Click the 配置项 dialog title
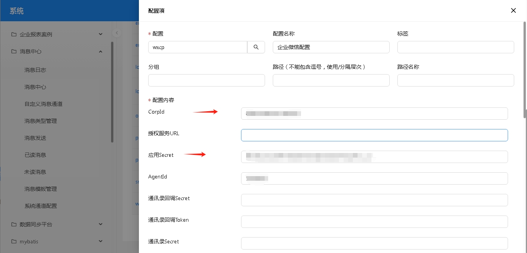Viewport: 527px width, 253px height. [156, 11]
